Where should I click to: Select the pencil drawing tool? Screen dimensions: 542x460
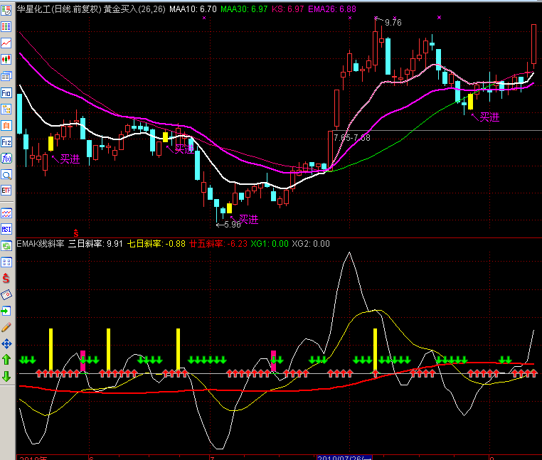tap(6, 327)
